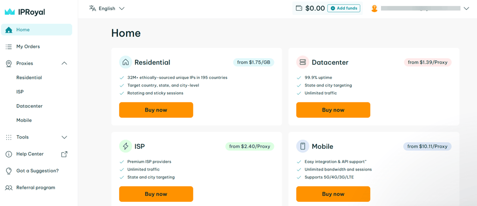Image resolution: width=477 pixels, height=206 pixels.
Task: Expand the user account menu chevron
Action: 466,8
